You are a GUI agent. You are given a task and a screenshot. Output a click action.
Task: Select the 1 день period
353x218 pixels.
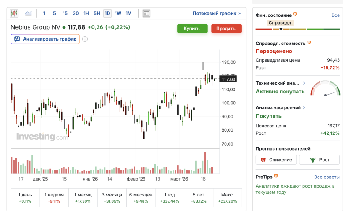point(25,198)
